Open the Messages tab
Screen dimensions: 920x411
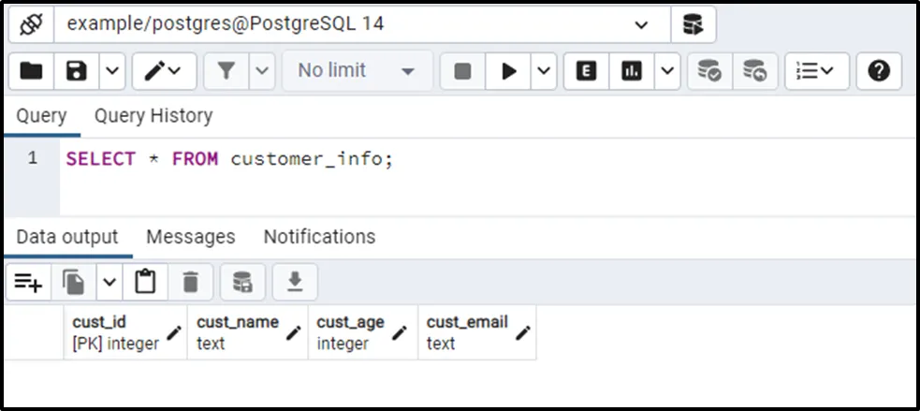point(191,237)
